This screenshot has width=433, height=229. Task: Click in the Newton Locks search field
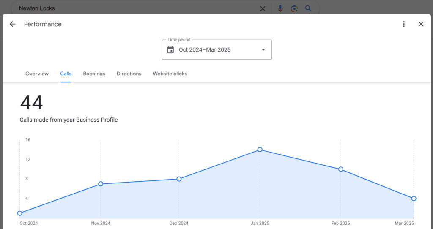(127, 8)
